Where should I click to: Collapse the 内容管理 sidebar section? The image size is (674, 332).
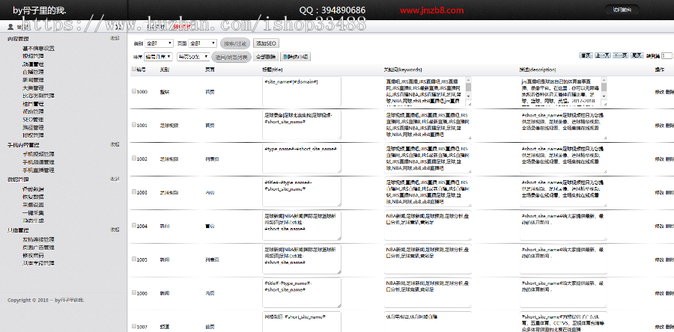pyautogui.click(x=115, y=38)
